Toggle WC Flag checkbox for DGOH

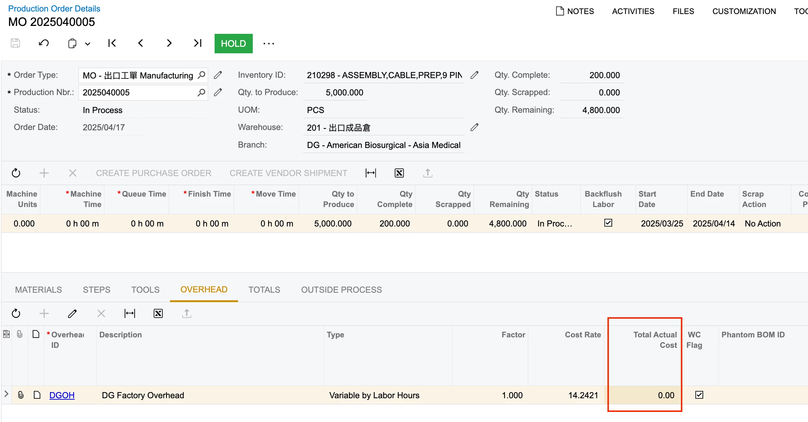699,395
